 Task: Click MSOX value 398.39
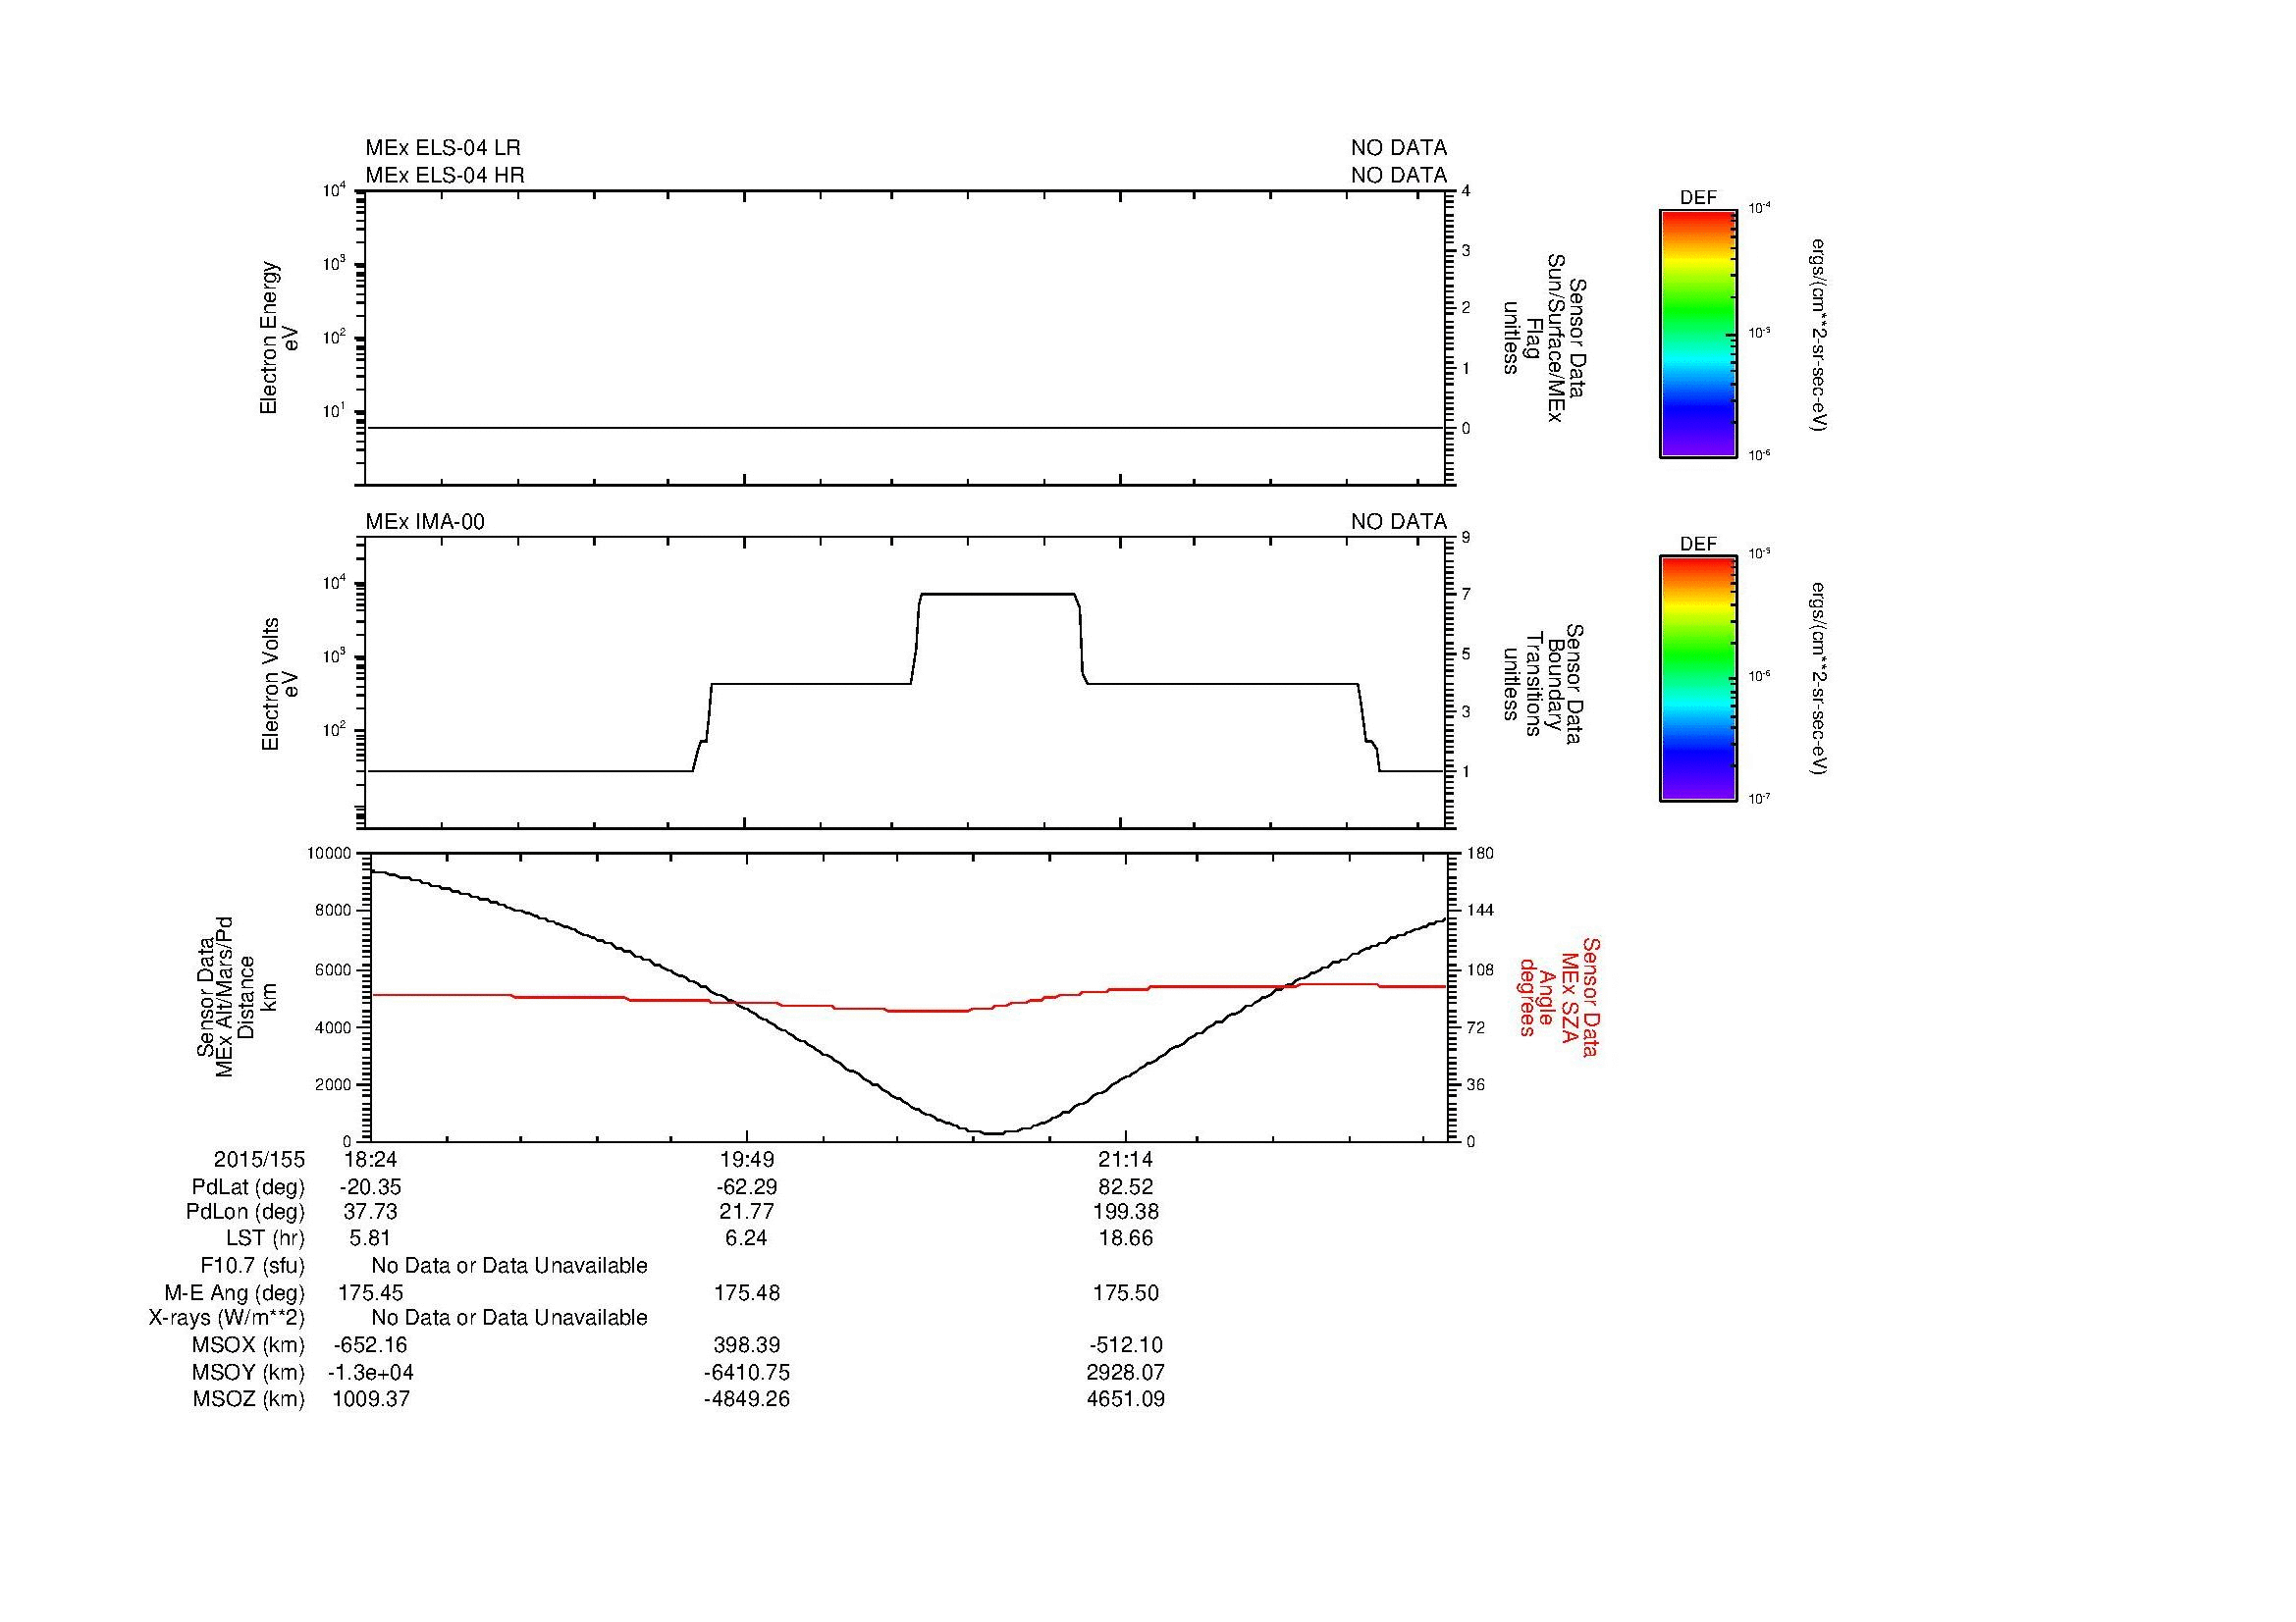747,1345
